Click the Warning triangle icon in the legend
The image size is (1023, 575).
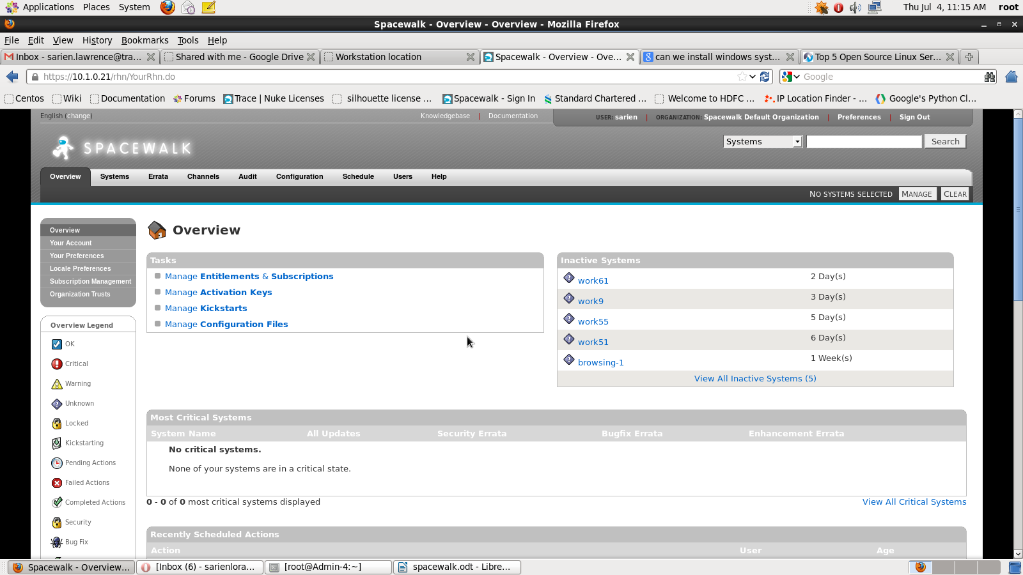point(56,383)
